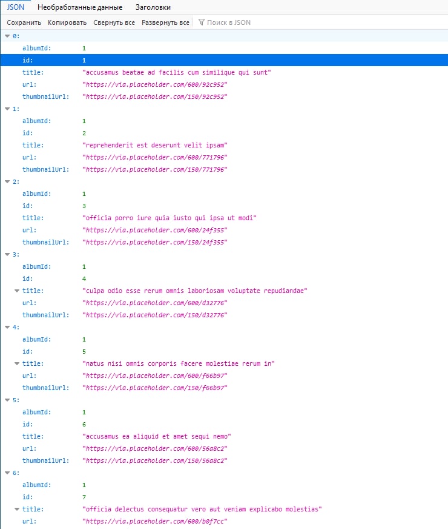Click thumbnailUrl value ending 150/24f355
The width and height of the screenshot is (448, 529).
[x=155, y=243]
